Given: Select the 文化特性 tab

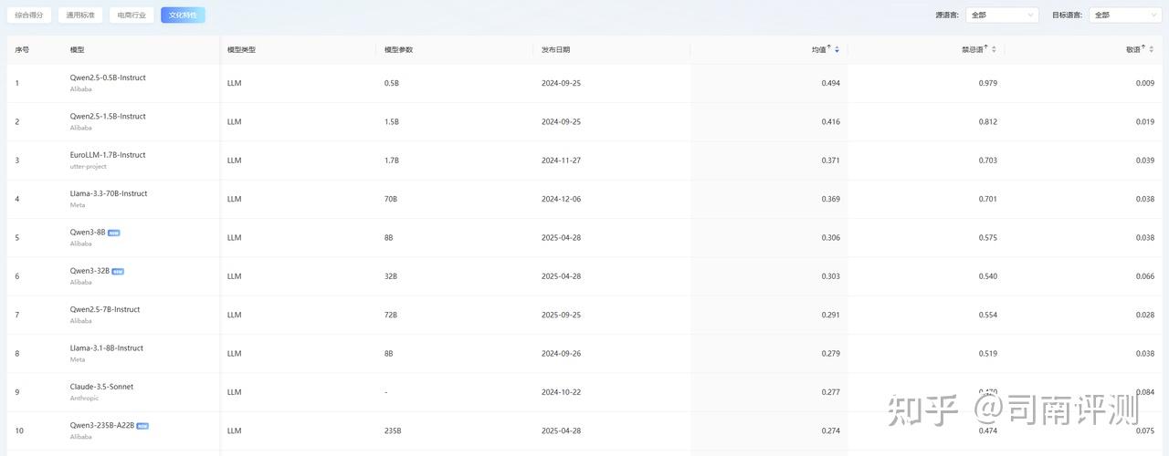Looking at the screenshot, I should (183, 15).
